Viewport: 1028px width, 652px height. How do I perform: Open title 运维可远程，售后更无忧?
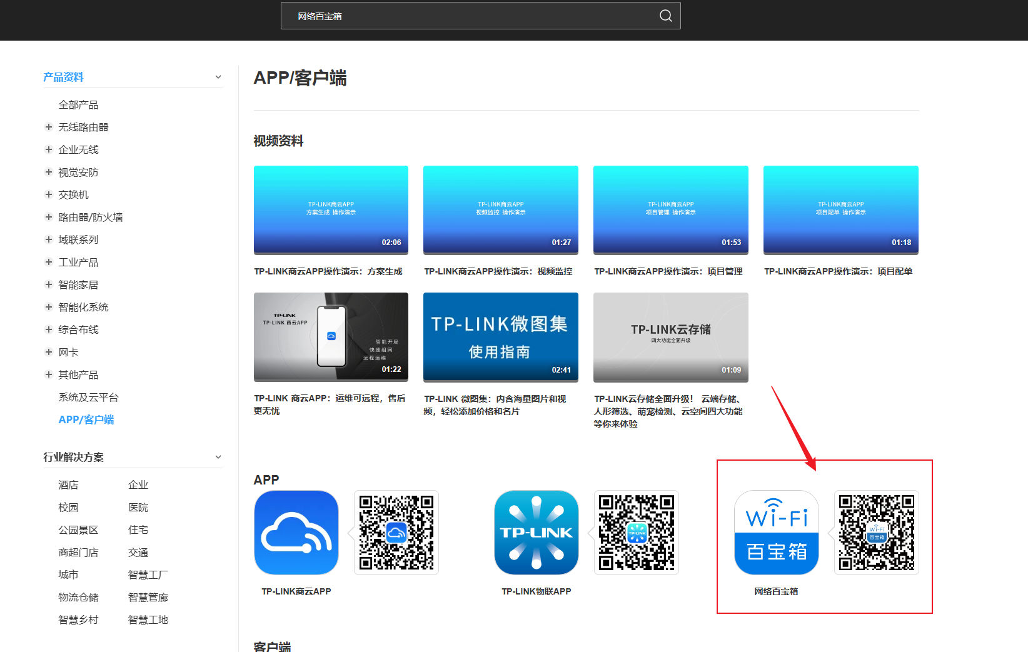(x=330, y=404)
